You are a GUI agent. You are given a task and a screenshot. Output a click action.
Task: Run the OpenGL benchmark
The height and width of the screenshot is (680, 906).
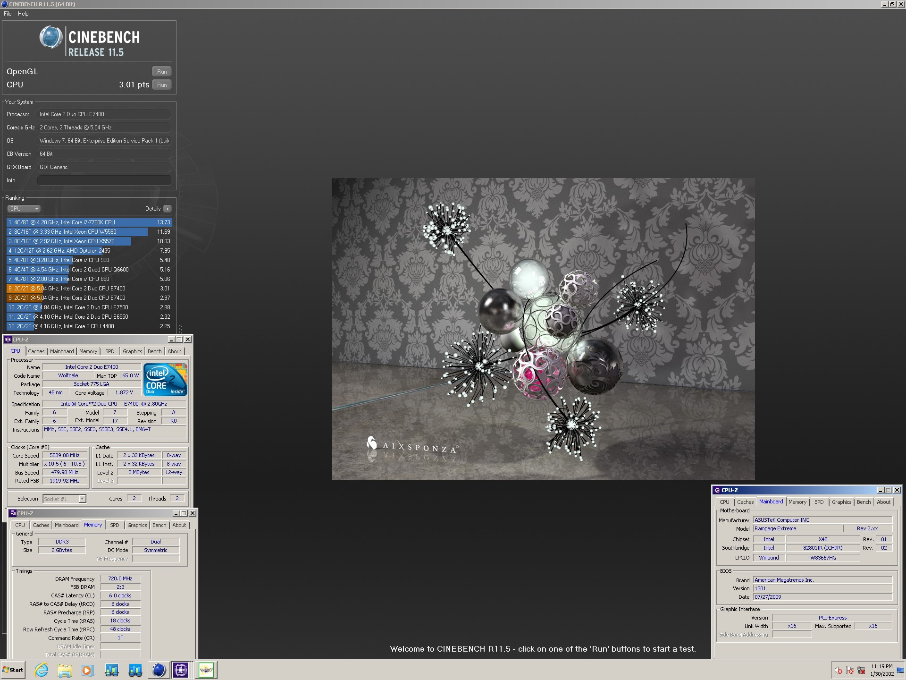pyautogui.click(x=162, y=72)
